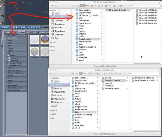Screen dimensions: 162x137
Task: Go to previous keyframe button
Action: coord(32,27)
